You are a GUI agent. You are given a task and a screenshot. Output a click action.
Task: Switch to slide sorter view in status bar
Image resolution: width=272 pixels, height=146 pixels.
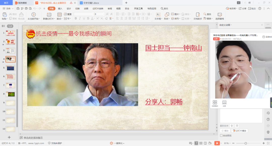(201, 143)
